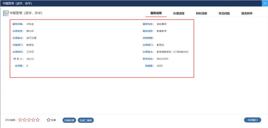Click the 收藏 favorite star icon
This screenshot has width=268, height=128.
(49, 120)
